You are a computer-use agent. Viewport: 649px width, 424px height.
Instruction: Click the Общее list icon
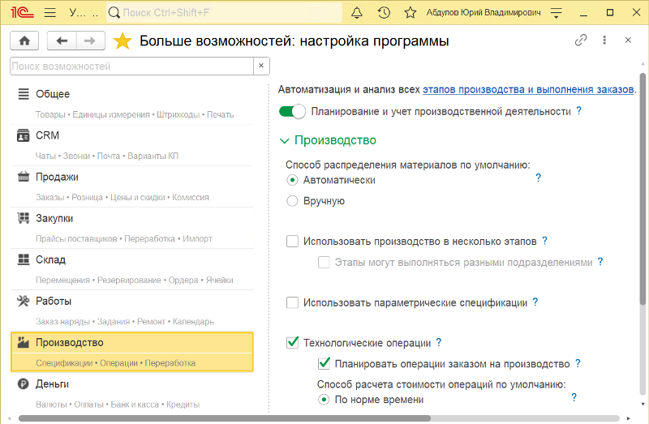click(x=24, y=94)
